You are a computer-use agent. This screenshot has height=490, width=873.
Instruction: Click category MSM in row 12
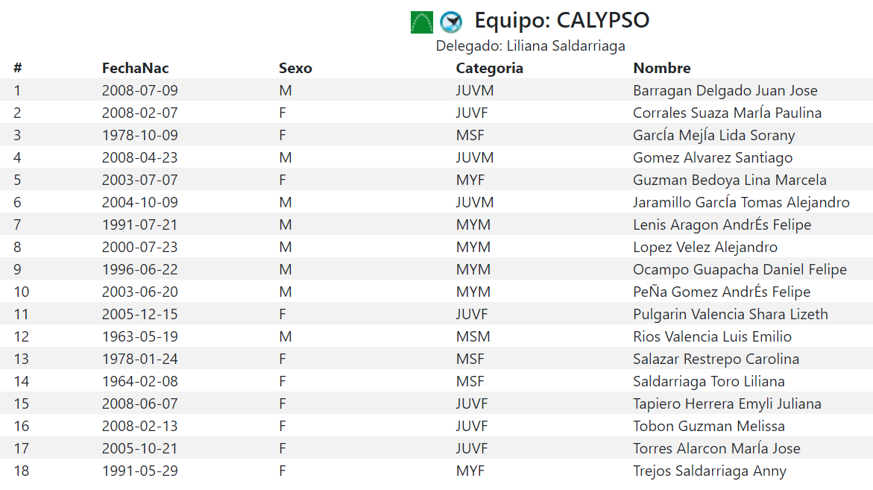click(472, 337)
